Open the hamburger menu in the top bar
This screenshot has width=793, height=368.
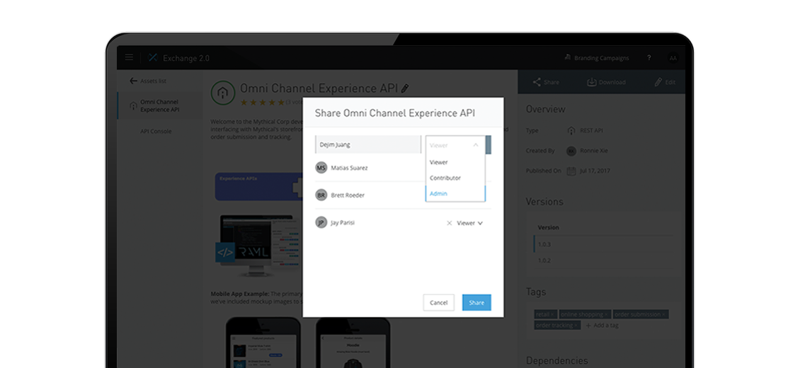click(x=129, y=57)
